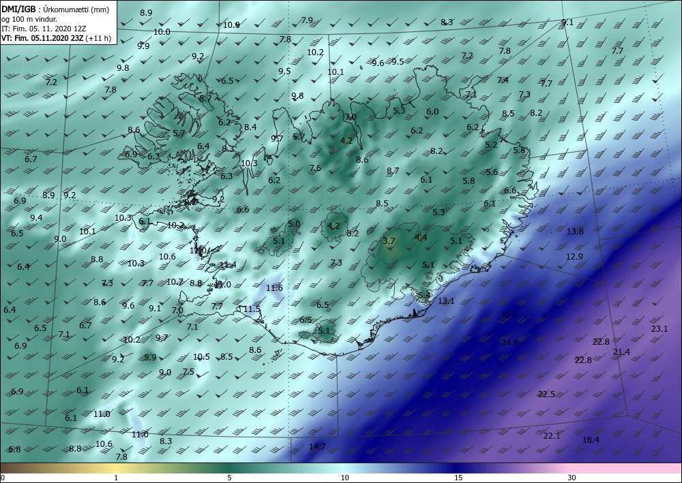Click the map value '14.7'
Viewport: 682px width, 483px height.
coord(317,446)
